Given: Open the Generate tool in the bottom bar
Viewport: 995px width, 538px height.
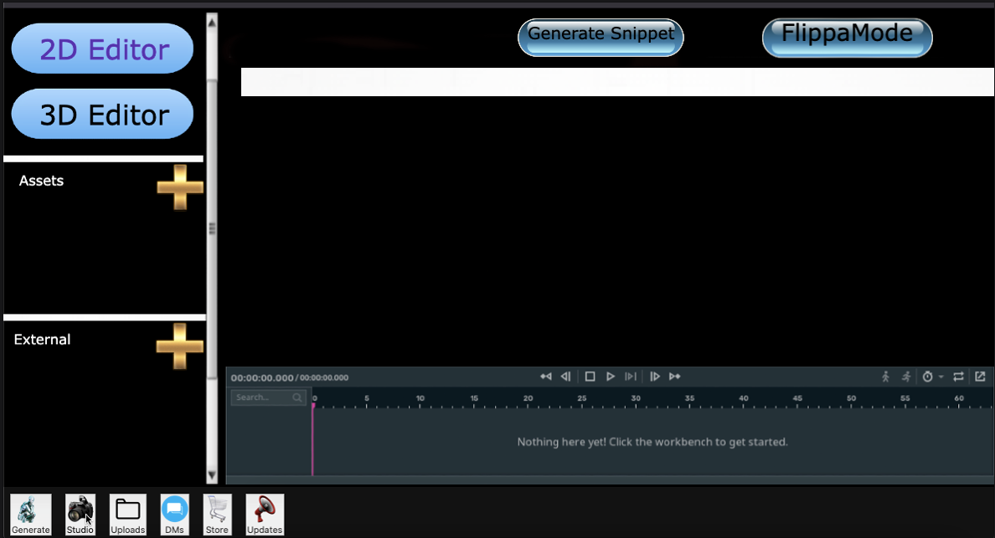Looking at the screenshot, I should (30, 515).
